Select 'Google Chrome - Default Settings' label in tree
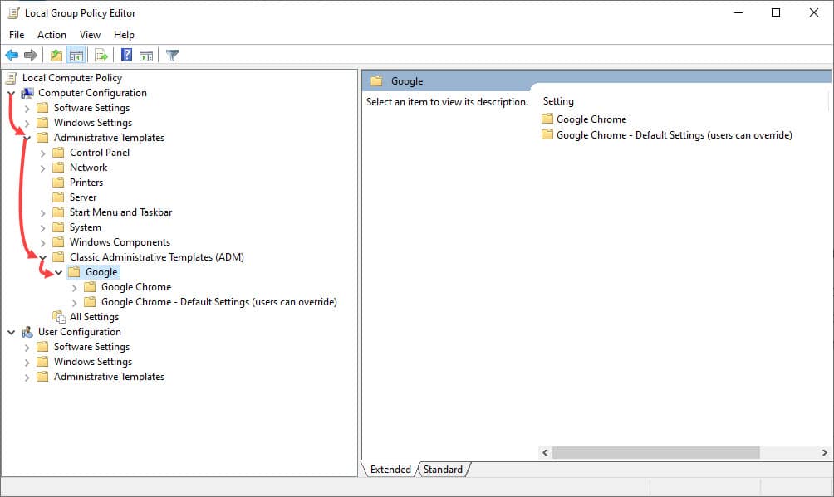Image resolution: width=834 pixels, height=497 pixels. tap(219, 302)
